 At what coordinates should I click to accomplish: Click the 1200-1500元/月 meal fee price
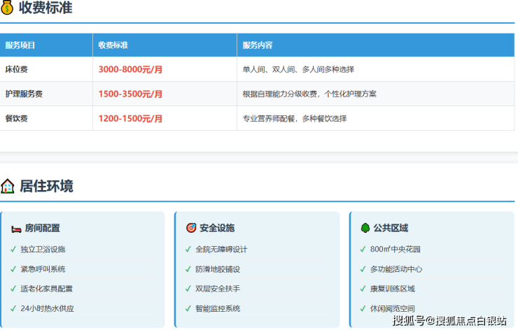[x=130, y=118]
